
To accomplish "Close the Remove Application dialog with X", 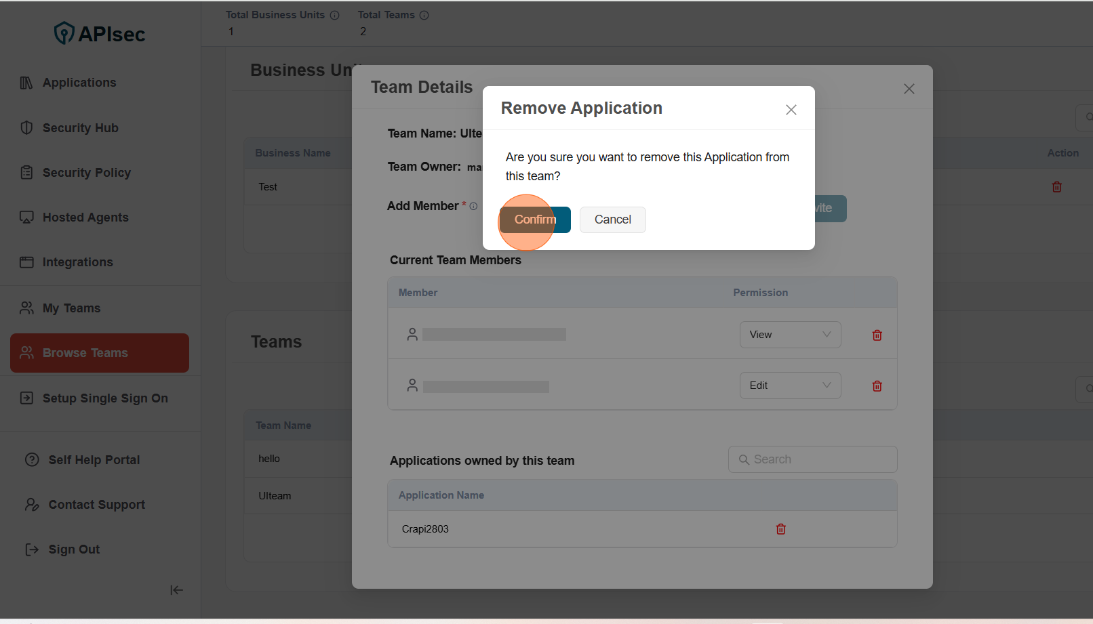I will click(791, 110).
